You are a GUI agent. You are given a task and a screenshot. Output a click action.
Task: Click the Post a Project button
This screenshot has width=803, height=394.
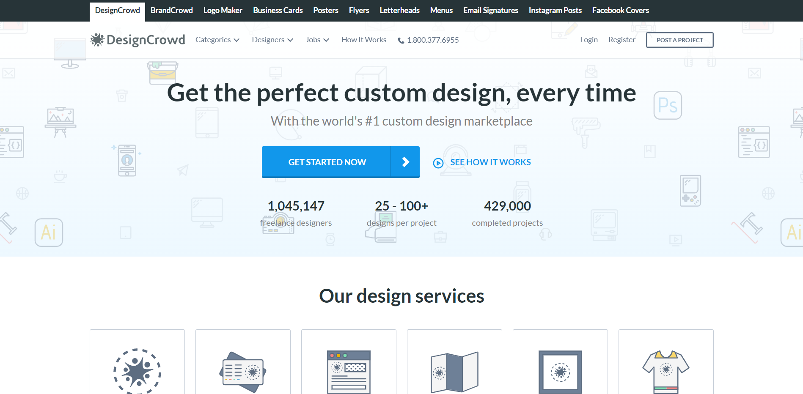(x=680, y=40)
